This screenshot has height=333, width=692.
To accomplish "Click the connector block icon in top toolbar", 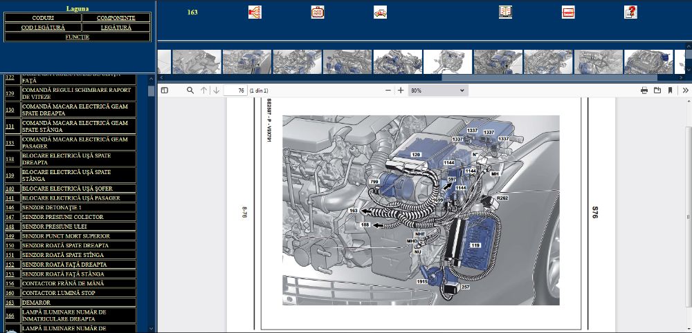I will tap(317, 12).
